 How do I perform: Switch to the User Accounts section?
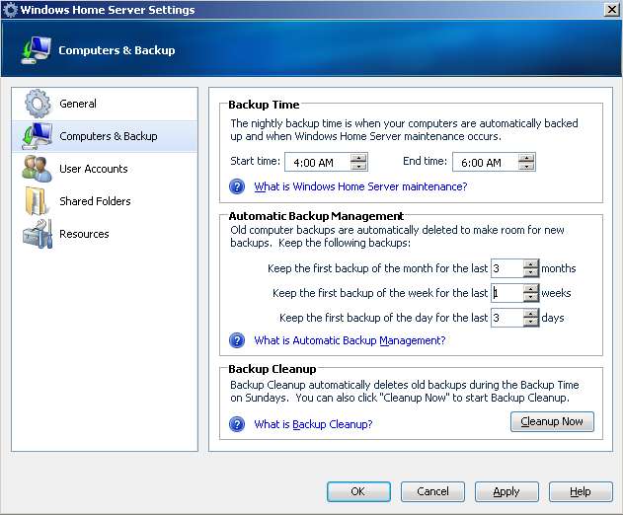point(93,169)
